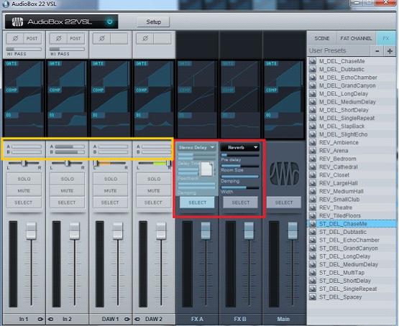Screen dimensions: 399x326
Task: Click preset icon beside ST_DEL_Spacey
Action: click(x=313, y=297)
